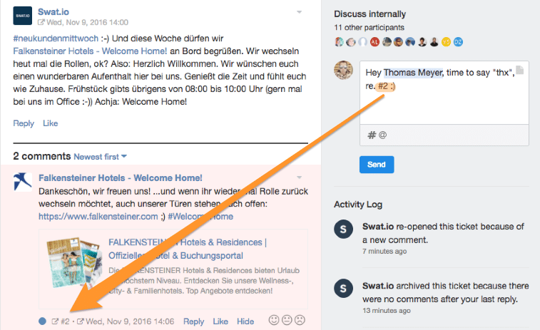This screenshot has width=540, height=330.
Task: Open the falkensteiner.com URL in comment
Action: coord(98,217)
